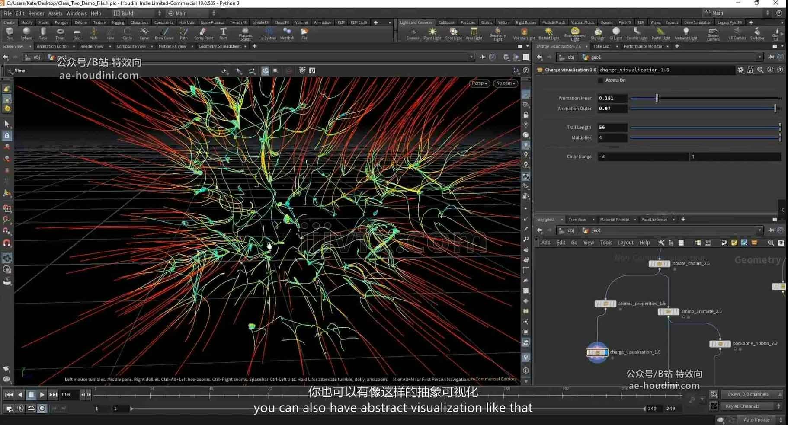The height and width of the screenshot is (425, 788).
Task: Select the Tube shelf tool
Action: pos(43,34)
